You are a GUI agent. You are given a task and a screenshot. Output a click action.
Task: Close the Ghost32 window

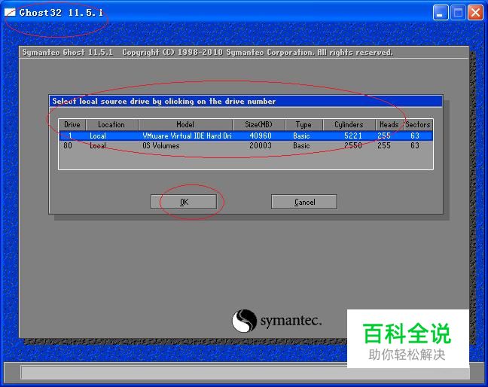point(475,13)
